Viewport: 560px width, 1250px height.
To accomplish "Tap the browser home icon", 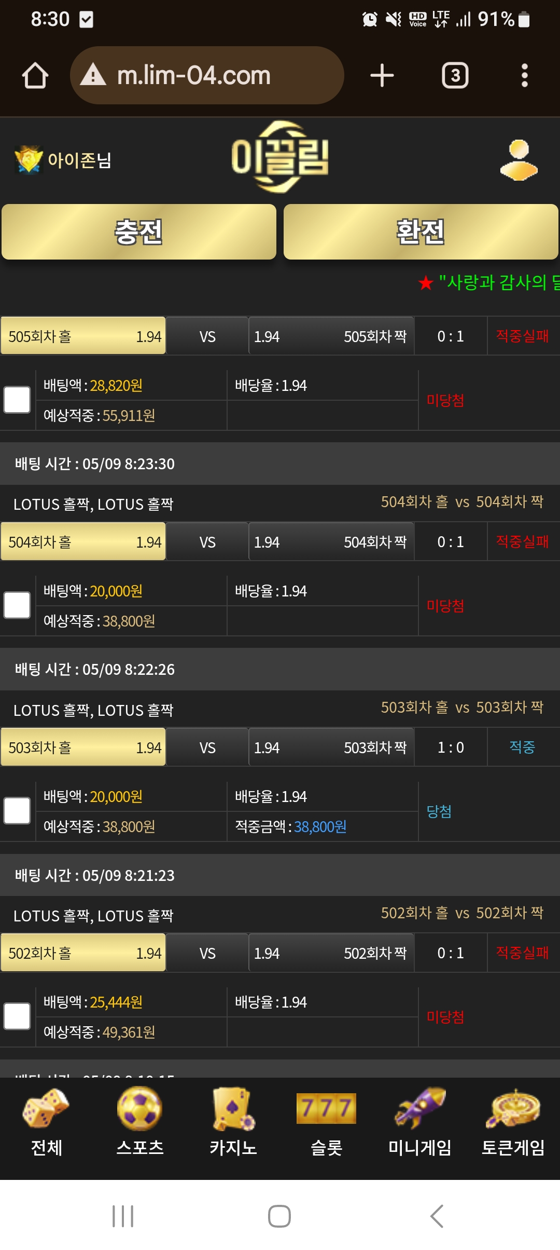I will point(35,76).
